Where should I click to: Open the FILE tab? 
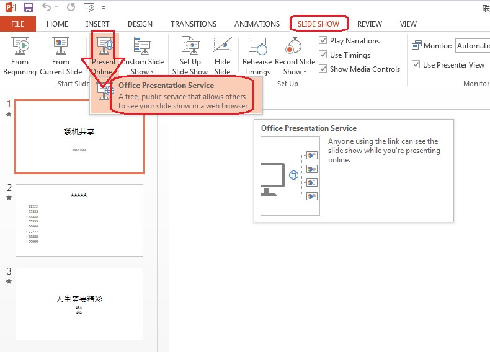[18, 24]
